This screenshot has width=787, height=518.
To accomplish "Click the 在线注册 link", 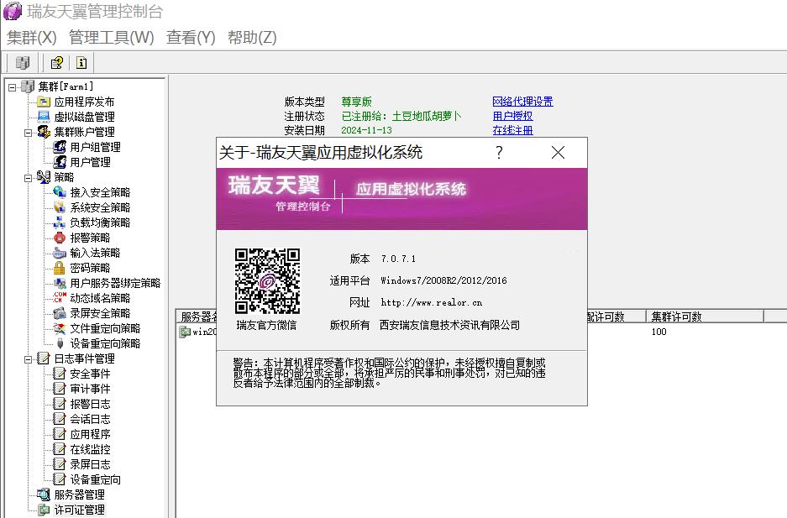I will (512, 130).
